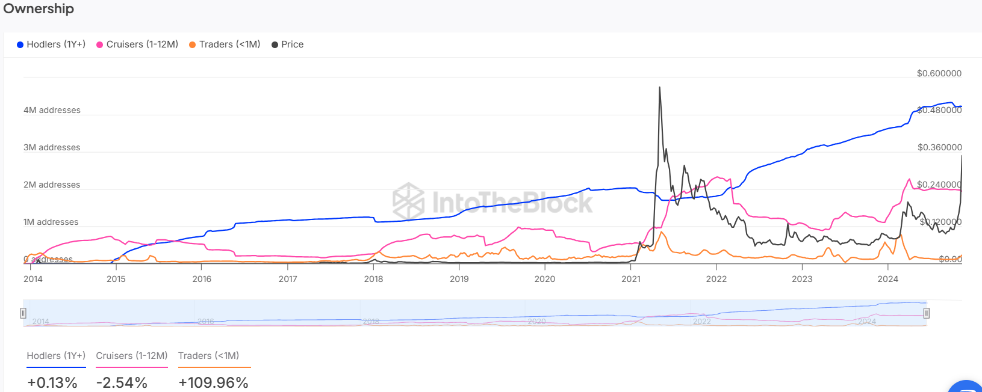Click the 2021 label on the x-axis

click(631, 279)
